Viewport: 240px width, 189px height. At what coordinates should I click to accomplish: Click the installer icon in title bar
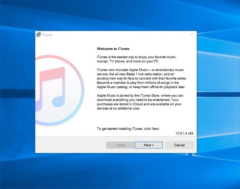point(38,35)
